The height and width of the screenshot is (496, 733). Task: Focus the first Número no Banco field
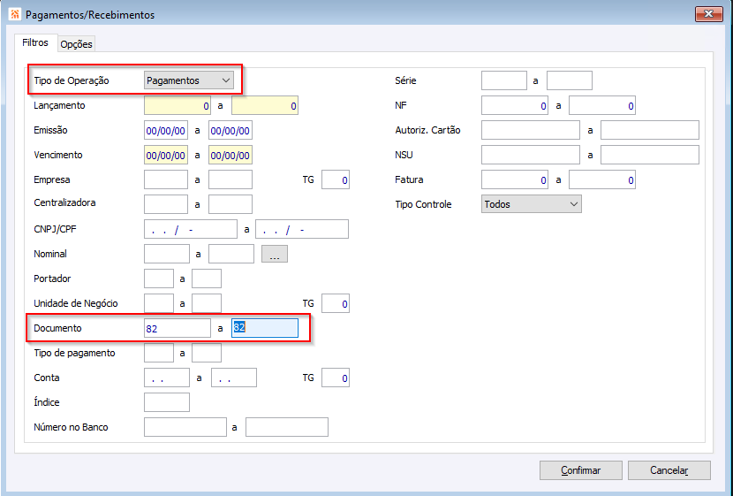click(185, 427)
